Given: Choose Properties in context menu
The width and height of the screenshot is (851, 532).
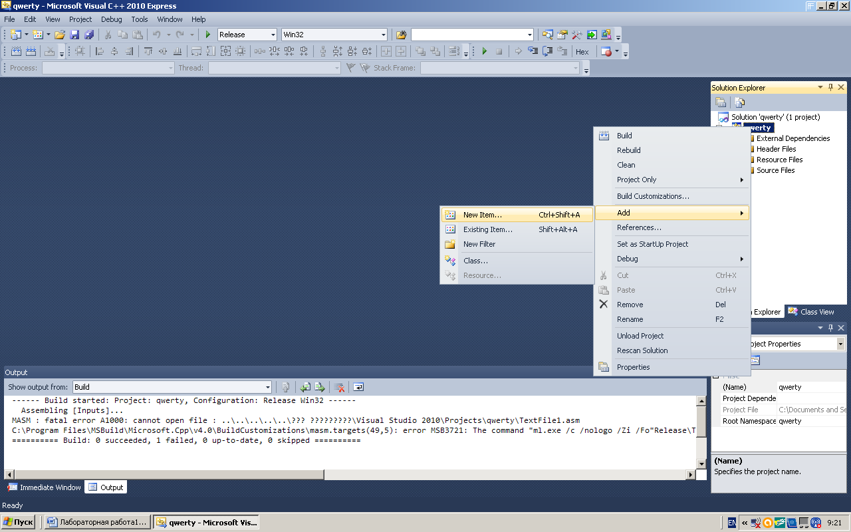Looking at the screenshot, I should click(672, 367).
